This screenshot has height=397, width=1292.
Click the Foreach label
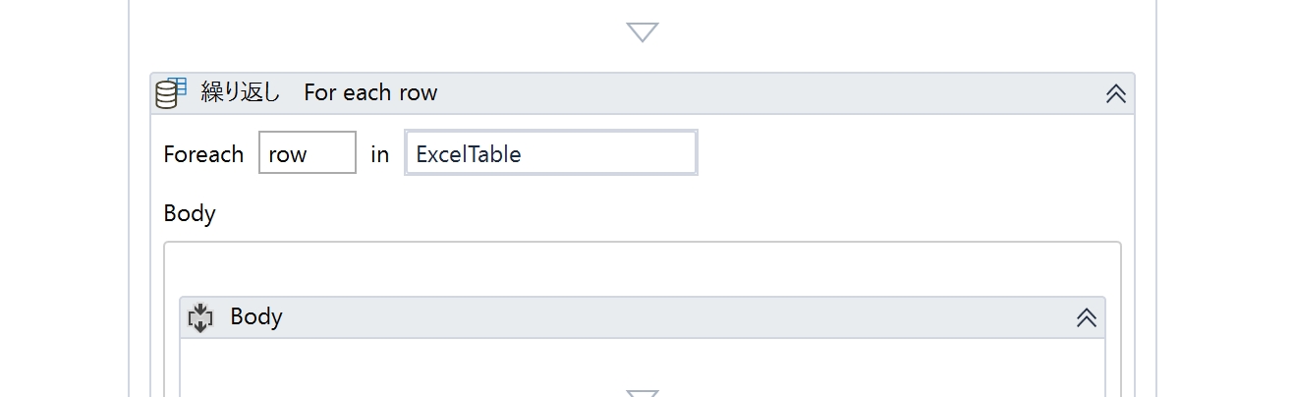click(203, 154)
